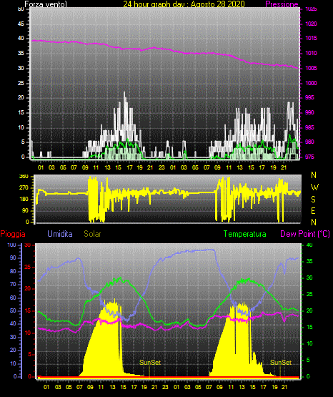Click the S wind direction letter
The width and height of the screenshot is (333, 397).
pyautogui.click(x=313, y=200)
